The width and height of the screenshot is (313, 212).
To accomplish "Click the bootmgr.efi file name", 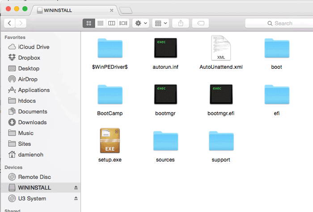I will 221,113.
